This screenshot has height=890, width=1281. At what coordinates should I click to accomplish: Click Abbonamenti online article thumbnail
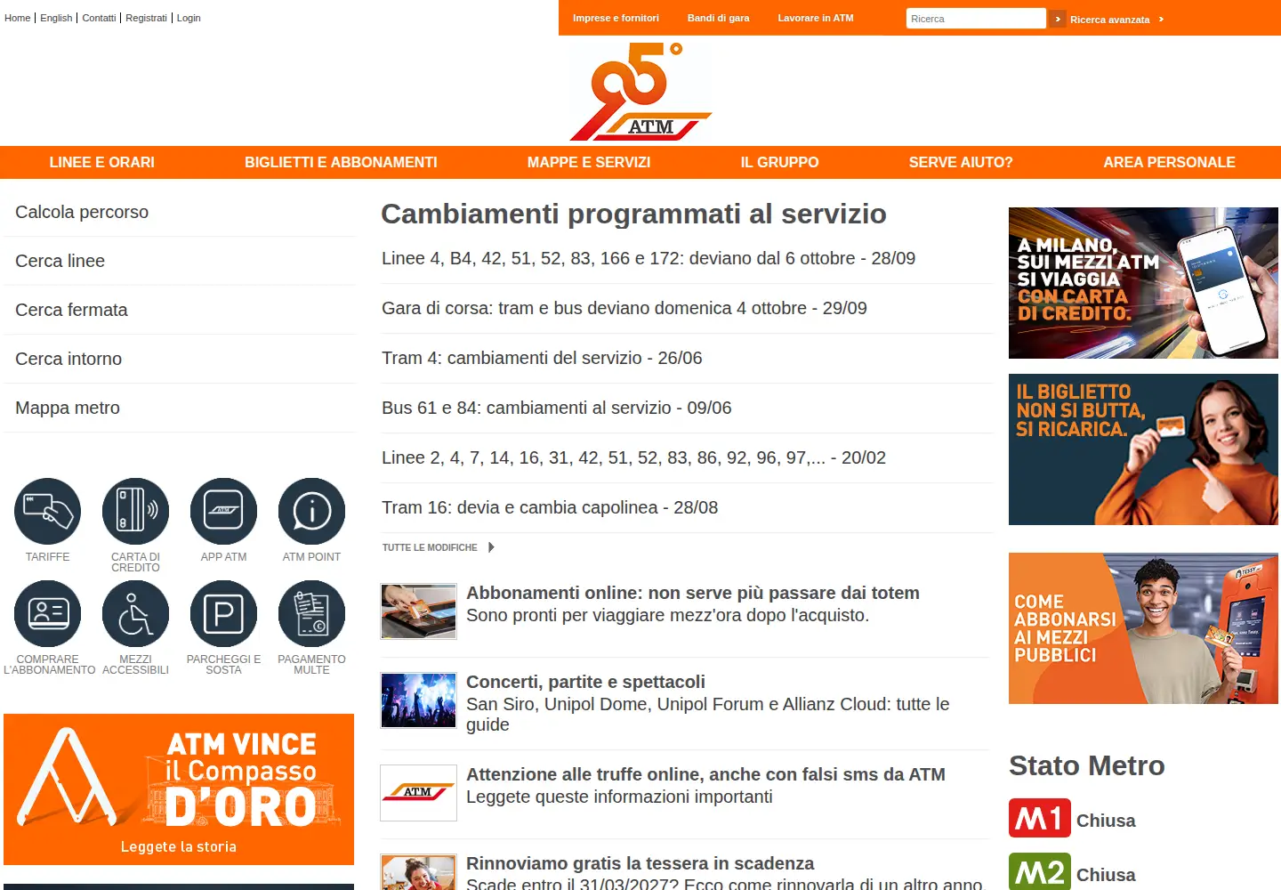pyautogui.click(x=418, y=611)
